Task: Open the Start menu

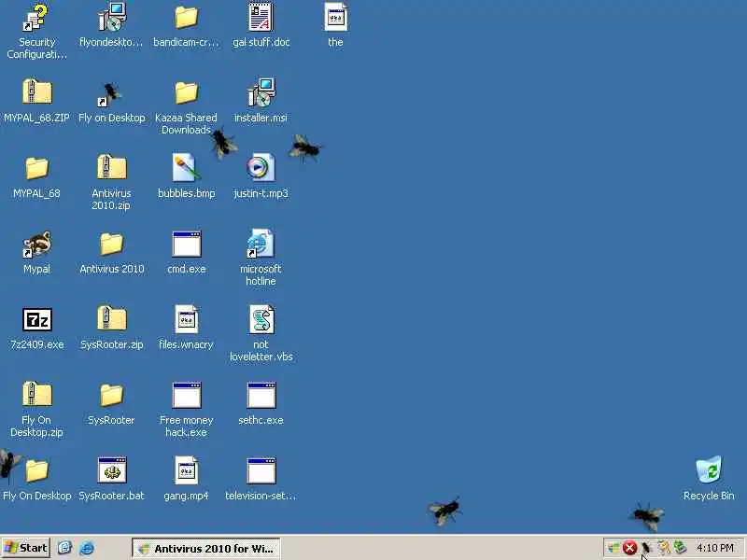Action: point(26,548)
